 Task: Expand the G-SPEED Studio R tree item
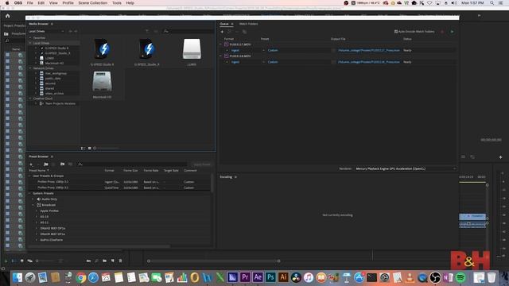point(36,48)
